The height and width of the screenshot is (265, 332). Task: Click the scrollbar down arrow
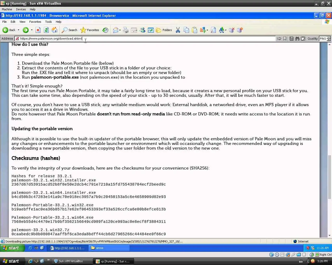[x=329, y=235]
